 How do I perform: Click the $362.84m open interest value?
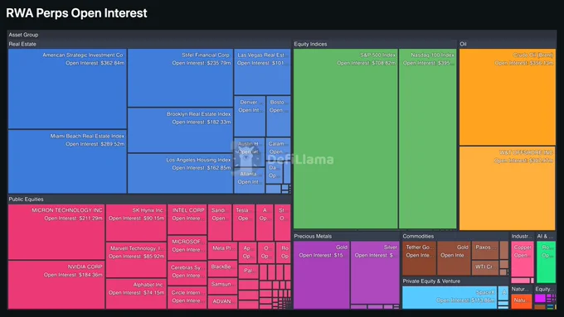point(113,63)
